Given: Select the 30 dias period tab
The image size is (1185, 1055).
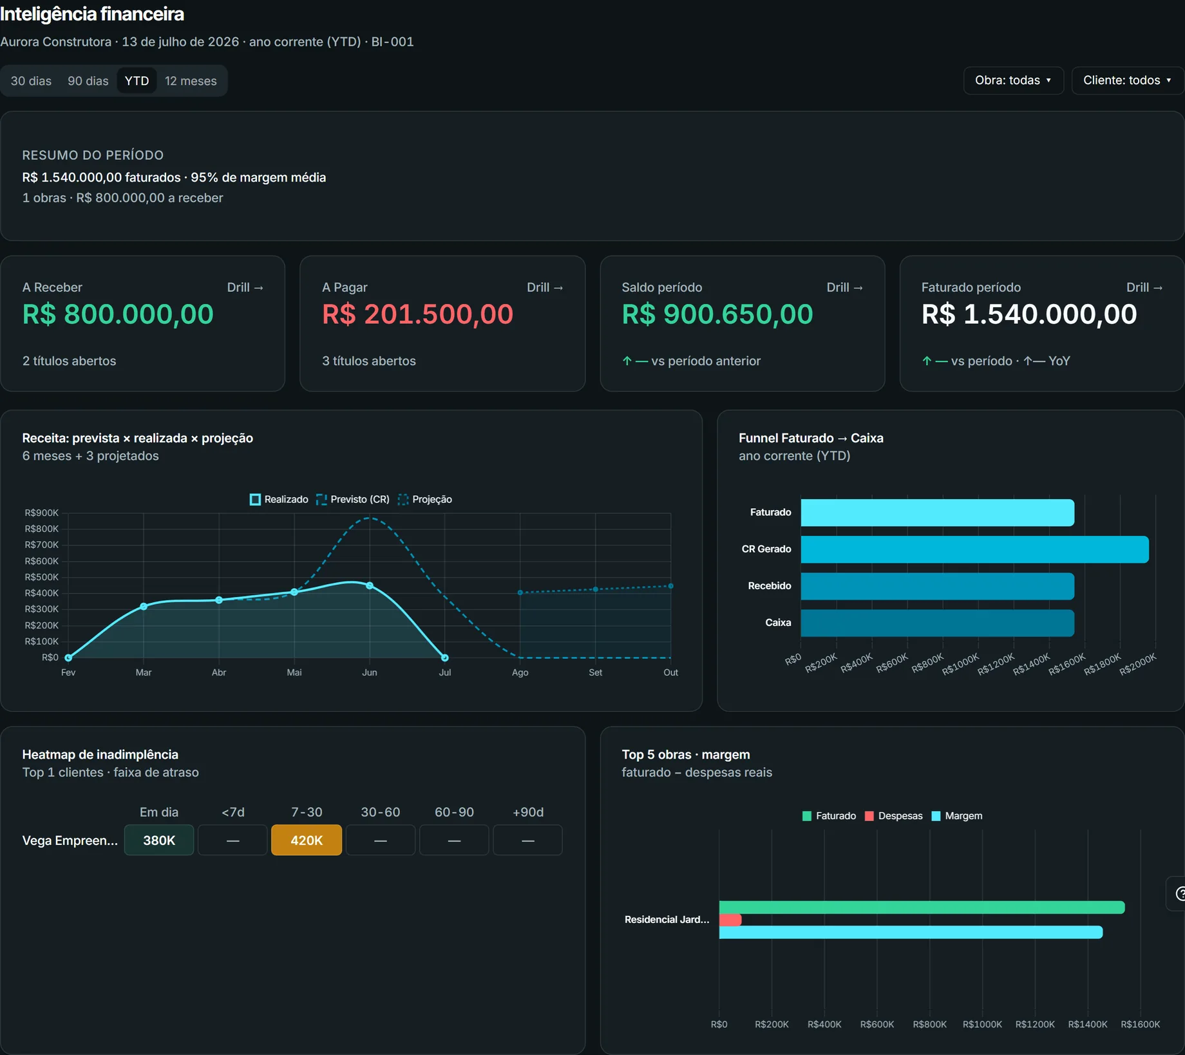Looking at the screenshot, I should coord(31,81).
